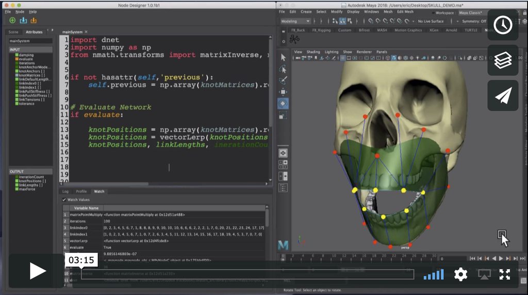Viewport: 528px width, 295px height.
Task: Click the No Live Surface field
Action: tap(431, 21)
